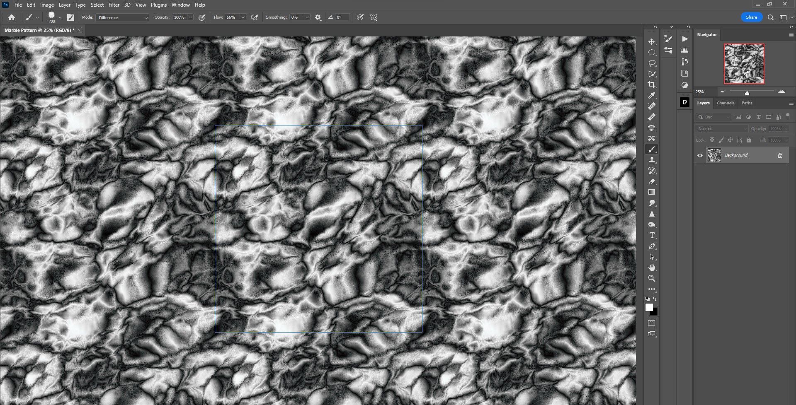The width and height of the screenshot is (796, 405).
Task: Expand the Flow value dropdown
Action: [x=243, y=17]
